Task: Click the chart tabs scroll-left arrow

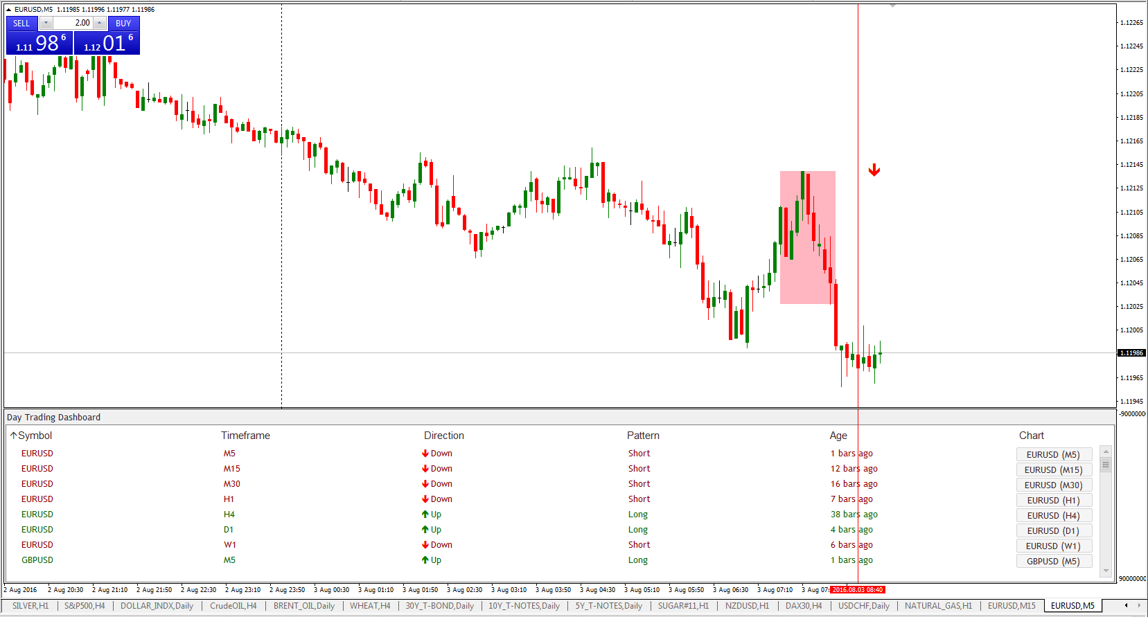Action: coord(1127,606)
